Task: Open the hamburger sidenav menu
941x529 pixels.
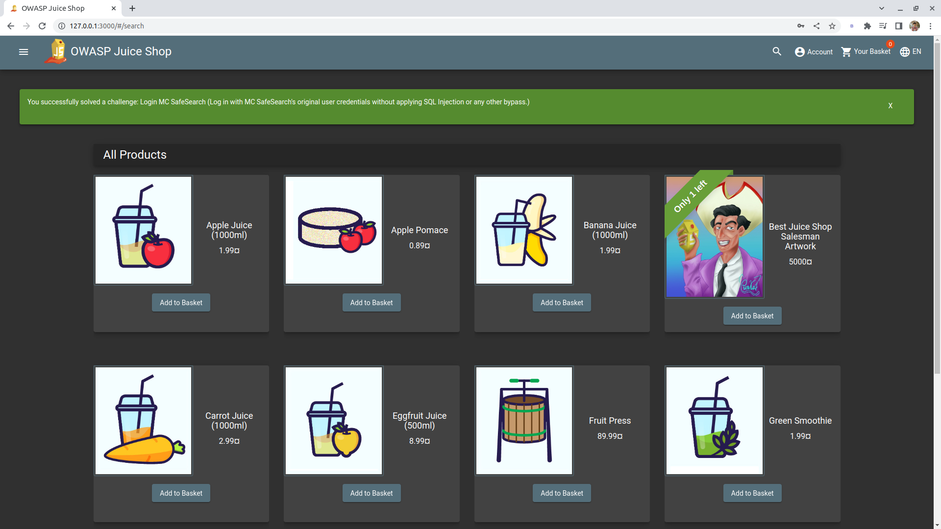Action: coord(24,52)
